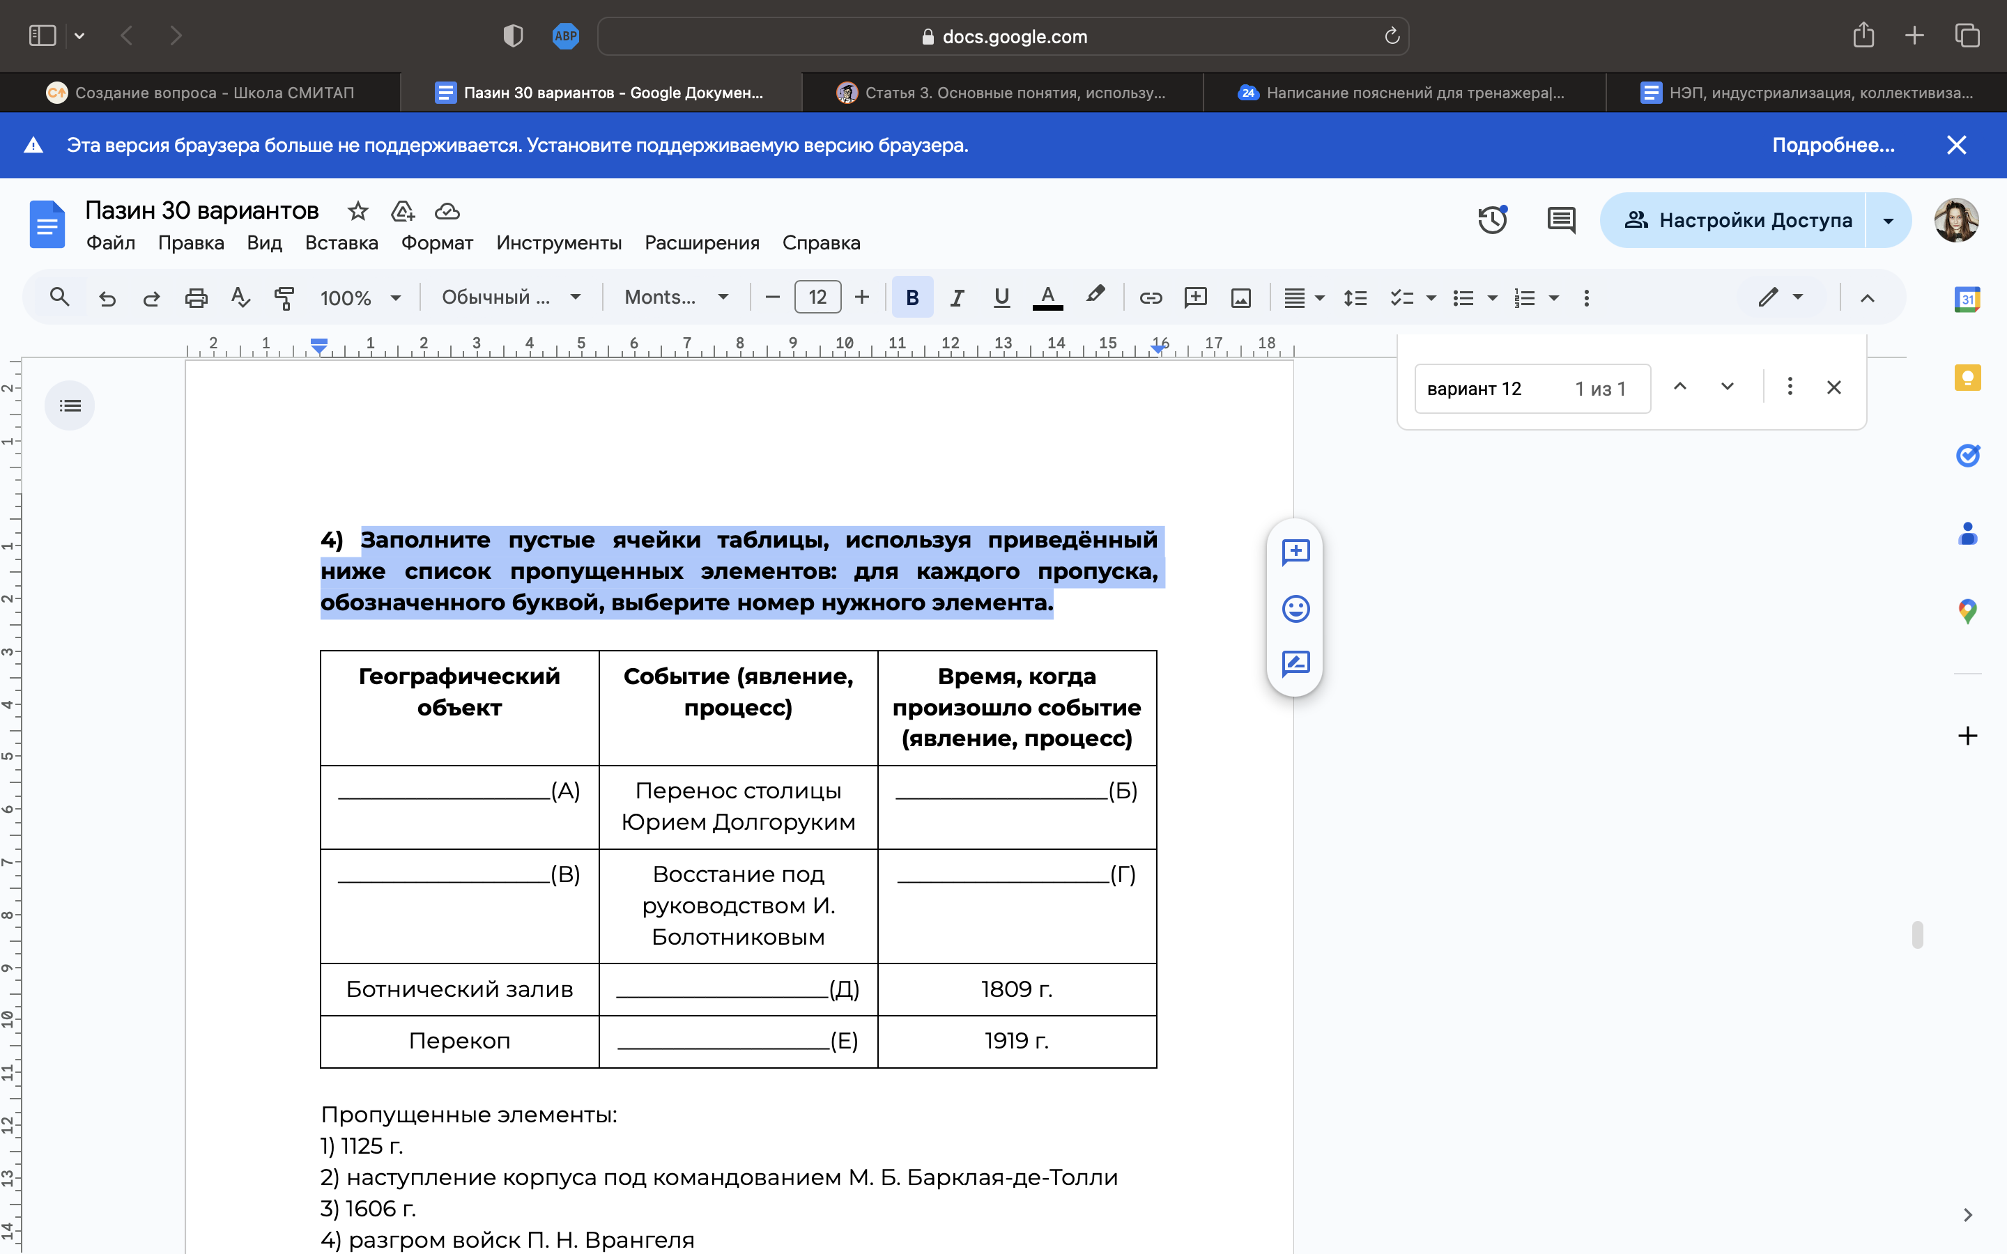Open the comments history icon
Viewport: 2007px width, 1254px height.
tap(1561, 219)
